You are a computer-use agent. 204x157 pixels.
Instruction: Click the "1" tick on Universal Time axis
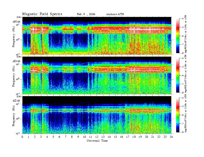click(29, 137)
